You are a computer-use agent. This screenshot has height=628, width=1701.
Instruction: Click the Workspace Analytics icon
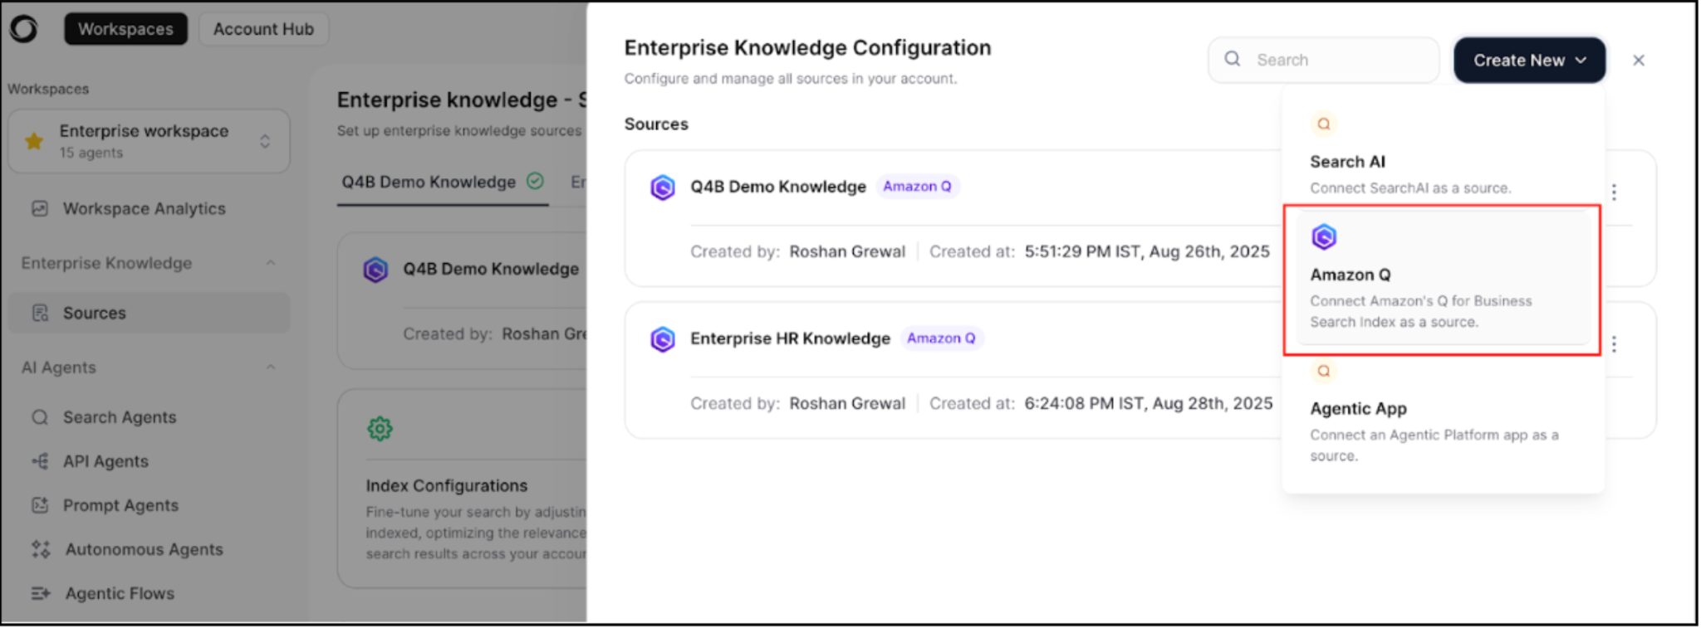[40, 208]
